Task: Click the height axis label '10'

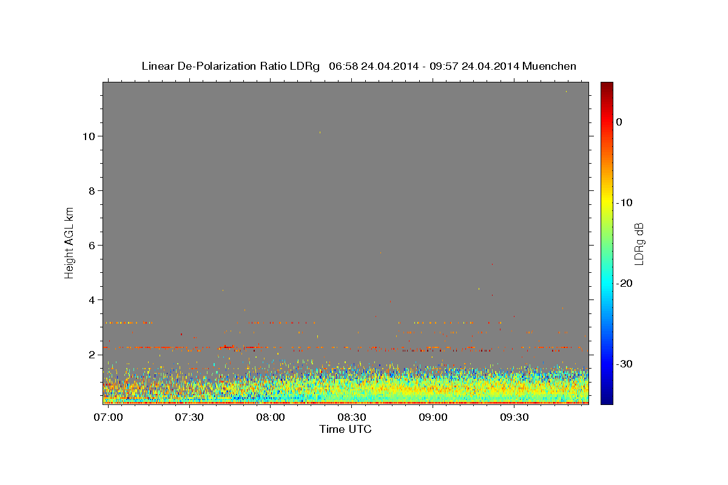Action: point(88,136)
